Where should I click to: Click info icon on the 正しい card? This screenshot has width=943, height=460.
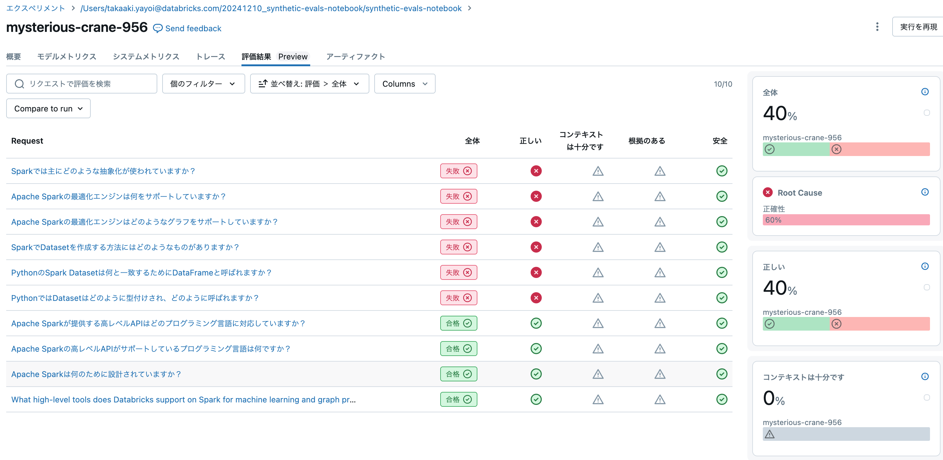pos(925,267)
